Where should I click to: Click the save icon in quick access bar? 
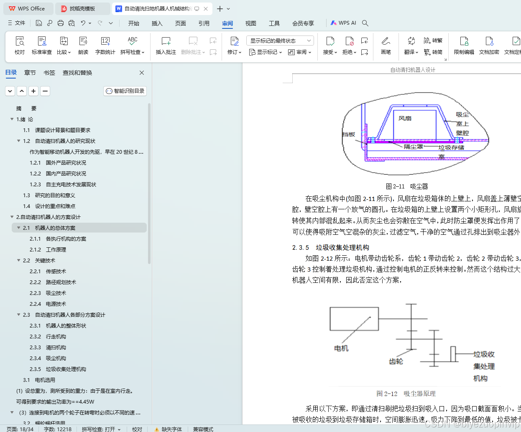[39, 23]
